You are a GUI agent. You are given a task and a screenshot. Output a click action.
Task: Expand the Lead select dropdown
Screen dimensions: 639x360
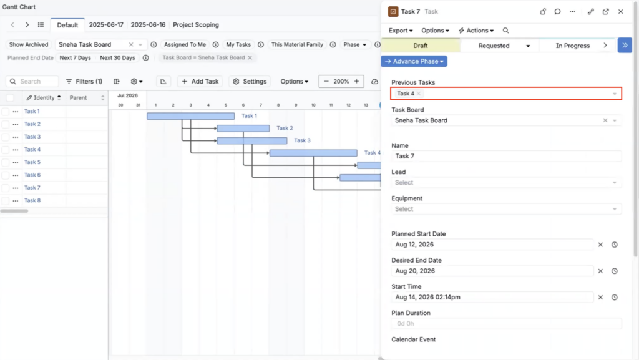tap(505, 182)
